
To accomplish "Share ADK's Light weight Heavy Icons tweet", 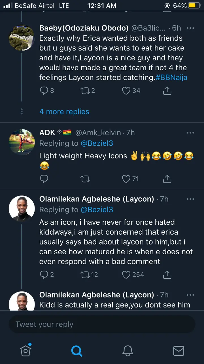I will (x=167, y=179).
